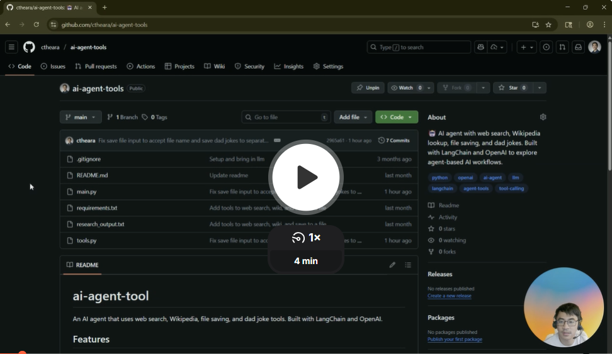Star the ai-agent-tools repository
This screenshot has width=612, height=354.
tap(511, 88)
